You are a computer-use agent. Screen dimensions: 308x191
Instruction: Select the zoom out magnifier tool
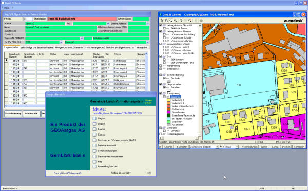176,21
